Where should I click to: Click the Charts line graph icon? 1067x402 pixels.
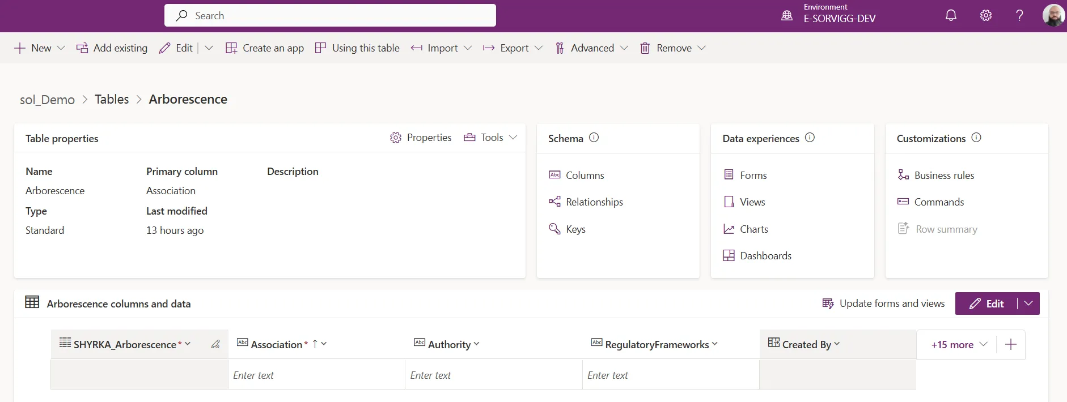click(x=729, y=229)
